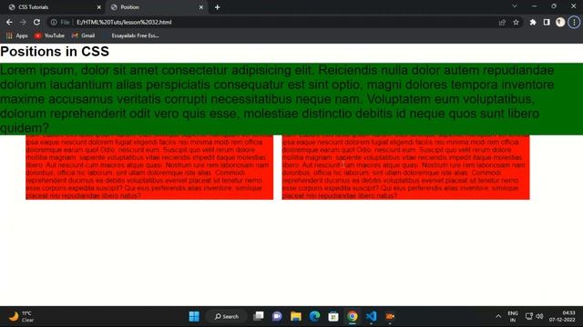
Task: Bookmark this tab with the star icon
Action: [516, 22]
